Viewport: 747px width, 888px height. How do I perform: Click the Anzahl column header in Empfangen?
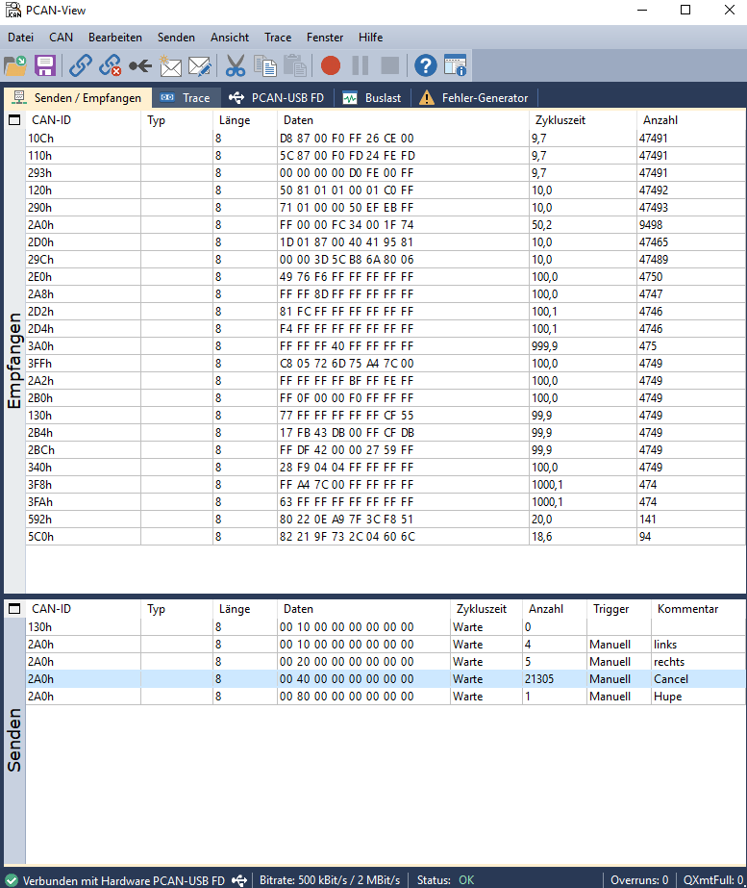(660, 121)
